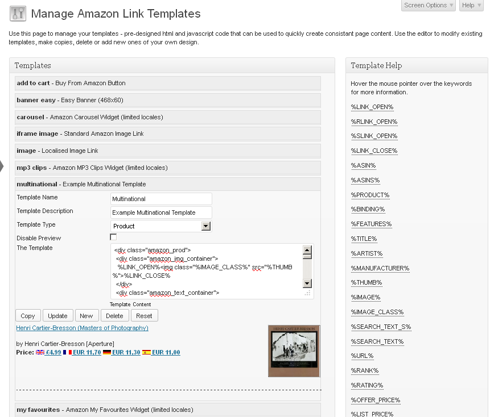Click the %RATING% keyword

click(367, 386)
